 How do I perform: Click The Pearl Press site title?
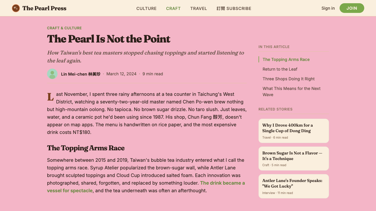[x=44, y=8]
